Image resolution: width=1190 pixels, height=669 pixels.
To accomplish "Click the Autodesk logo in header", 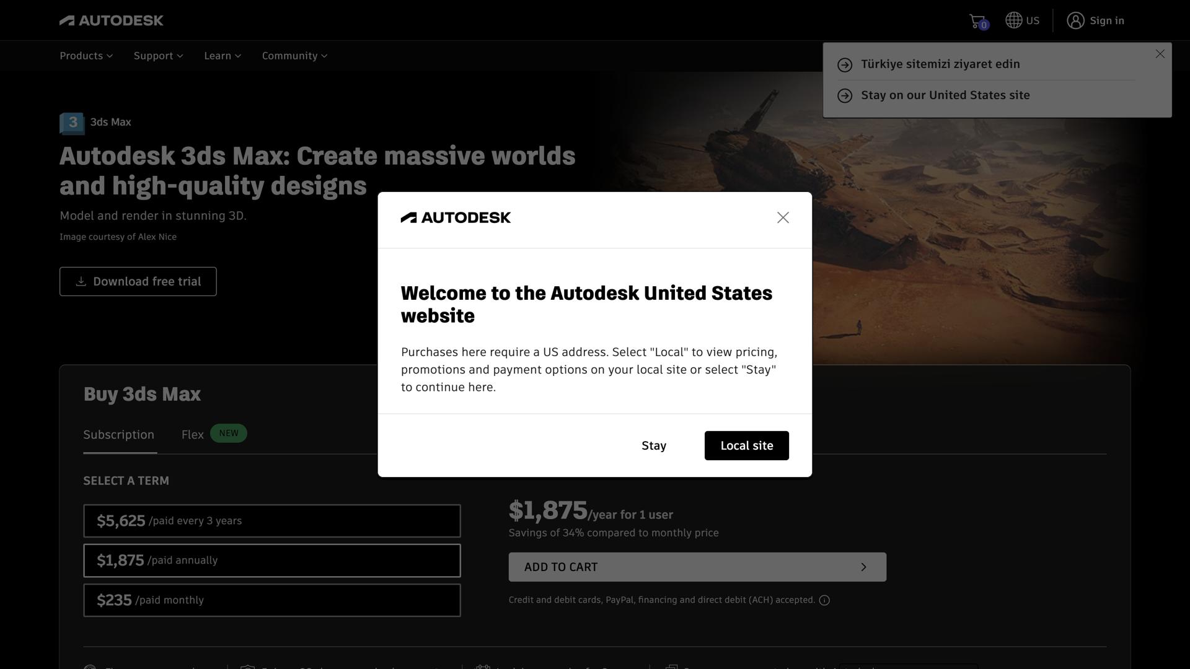I will [x=112, y=20].
